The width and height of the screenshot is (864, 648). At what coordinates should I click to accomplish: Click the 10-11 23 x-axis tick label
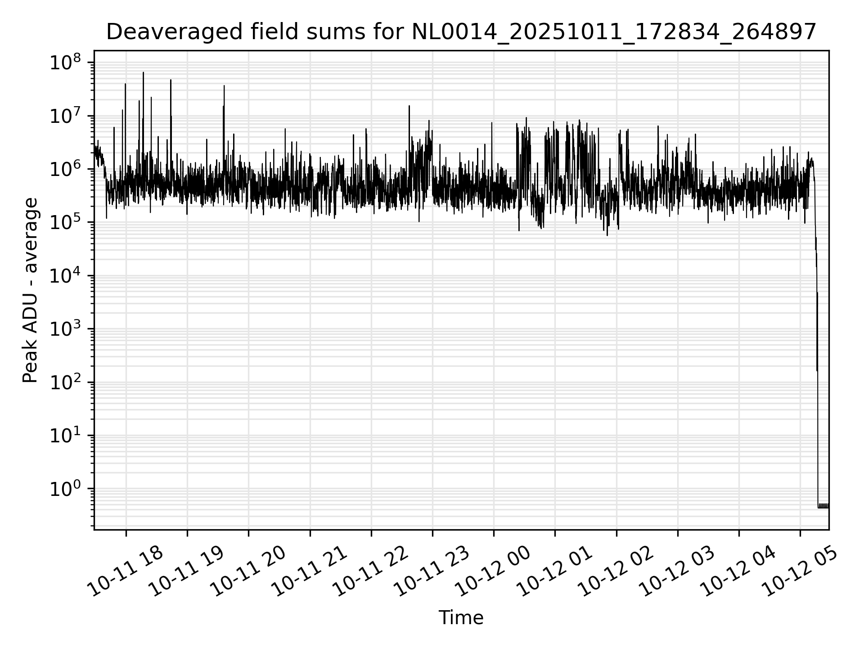click(432, 571)
